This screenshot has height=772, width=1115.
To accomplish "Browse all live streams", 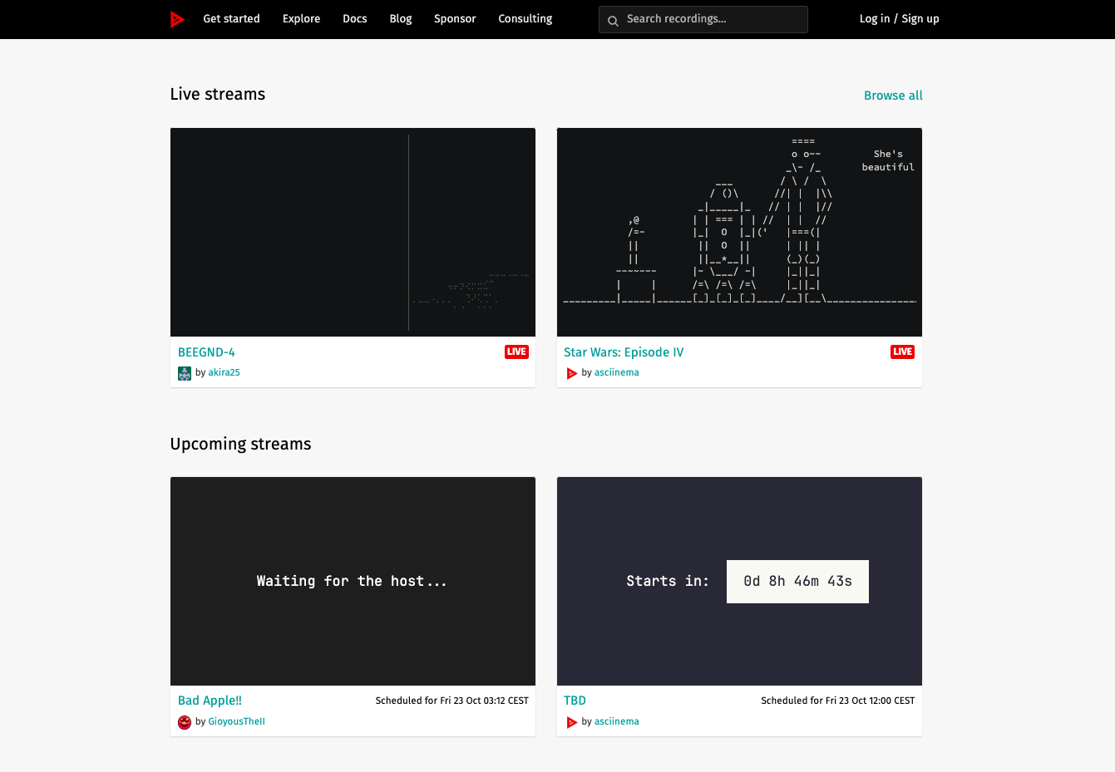I will tap(893, 96).
